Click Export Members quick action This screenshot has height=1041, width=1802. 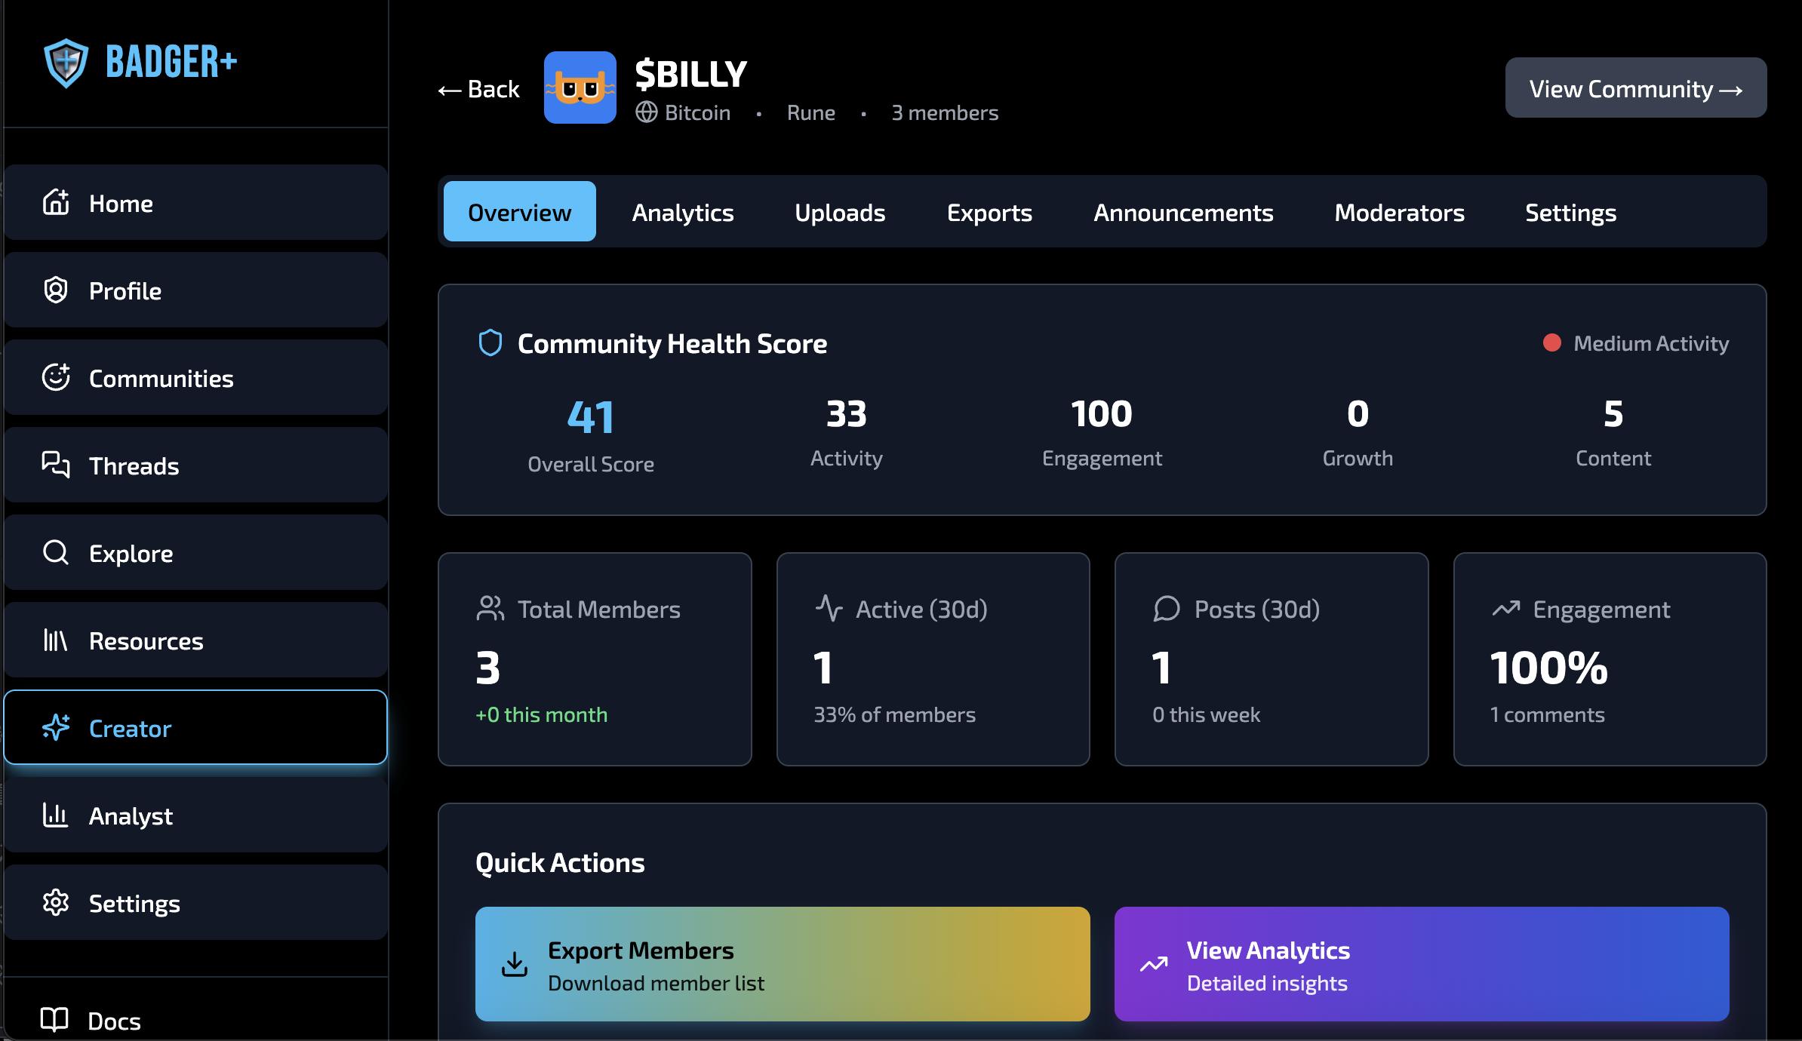pyautogui.click(x=782, y=964)
